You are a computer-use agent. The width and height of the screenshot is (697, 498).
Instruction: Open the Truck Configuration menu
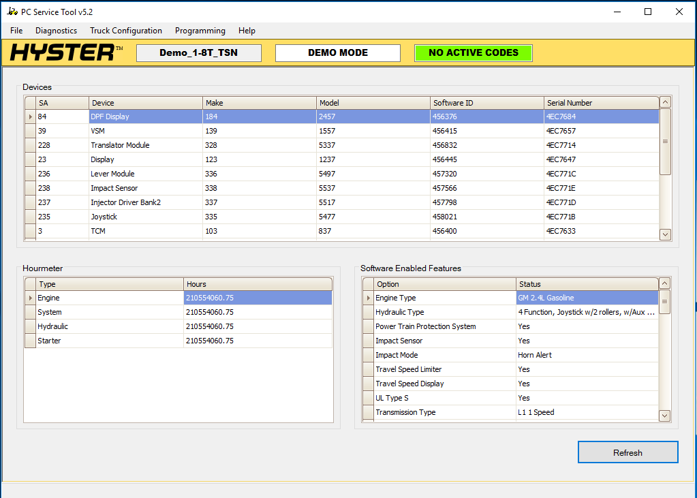(125, 31)
